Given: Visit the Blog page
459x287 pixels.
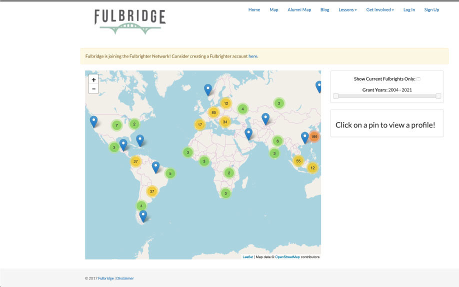Looking at the screenshot, I should coord(324,9).
